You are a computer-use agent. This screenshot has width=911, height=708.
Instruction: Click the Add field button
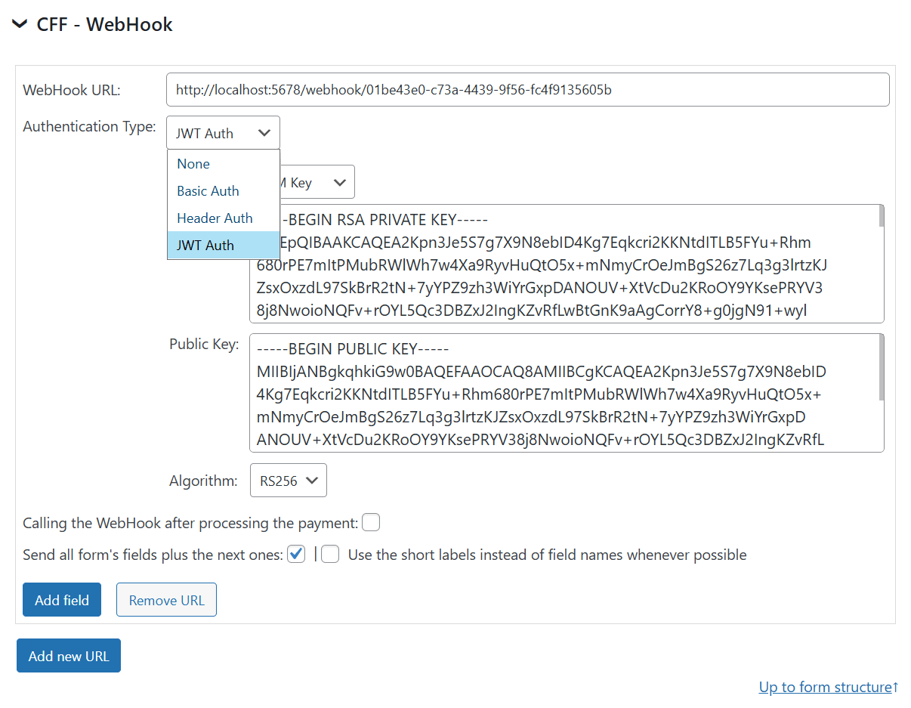click(x=62, y=600)
